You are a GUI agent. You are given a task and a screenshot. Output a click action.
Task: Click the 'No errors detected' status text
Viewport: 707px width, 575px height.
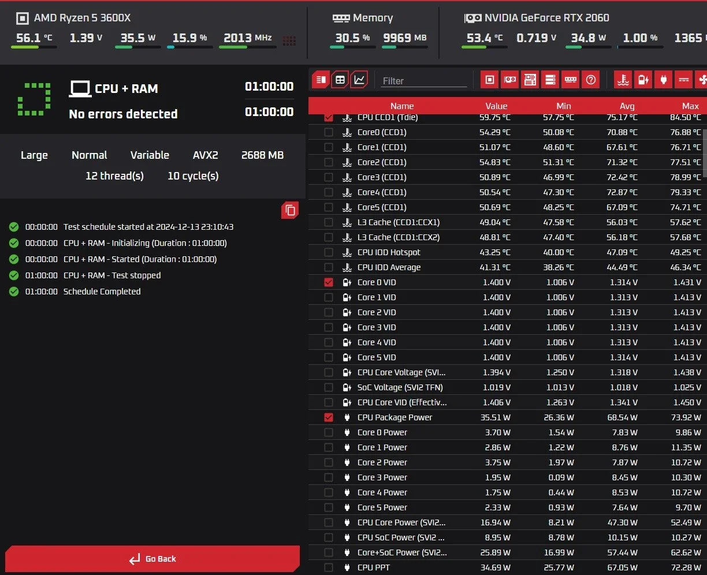[x=123, y=114]
